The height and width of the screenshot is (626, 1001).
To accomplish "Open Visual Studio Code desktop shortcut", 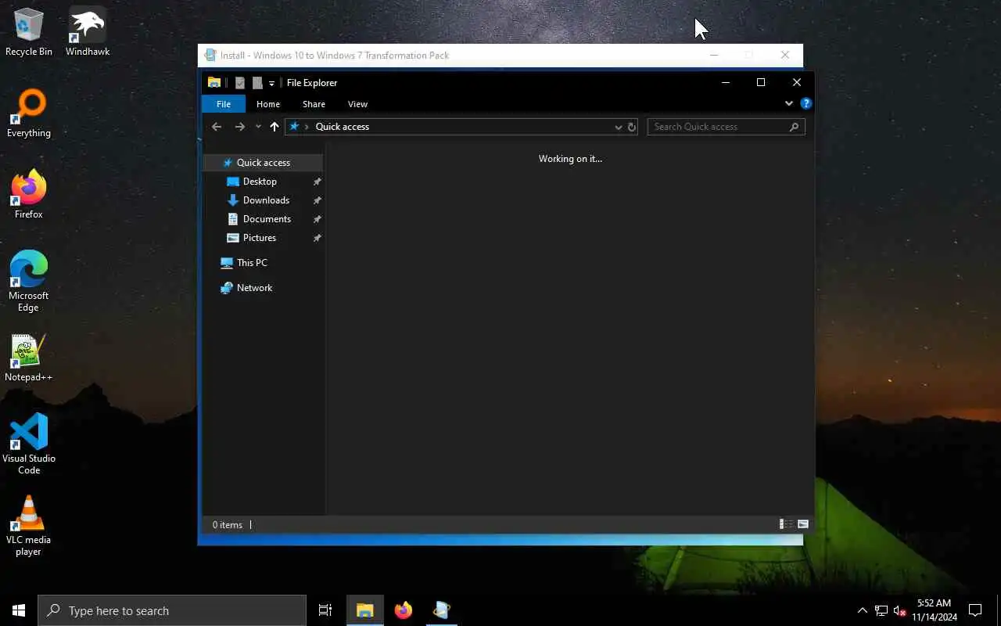I will 29,444.
